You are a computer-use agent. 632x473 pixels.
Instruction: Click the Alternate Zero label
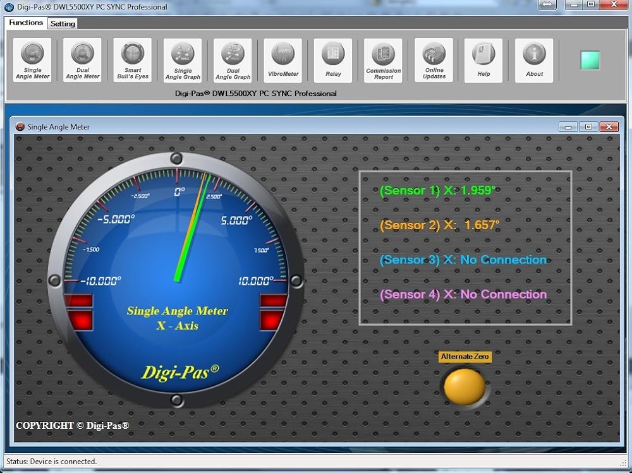(x=465, y=357)
